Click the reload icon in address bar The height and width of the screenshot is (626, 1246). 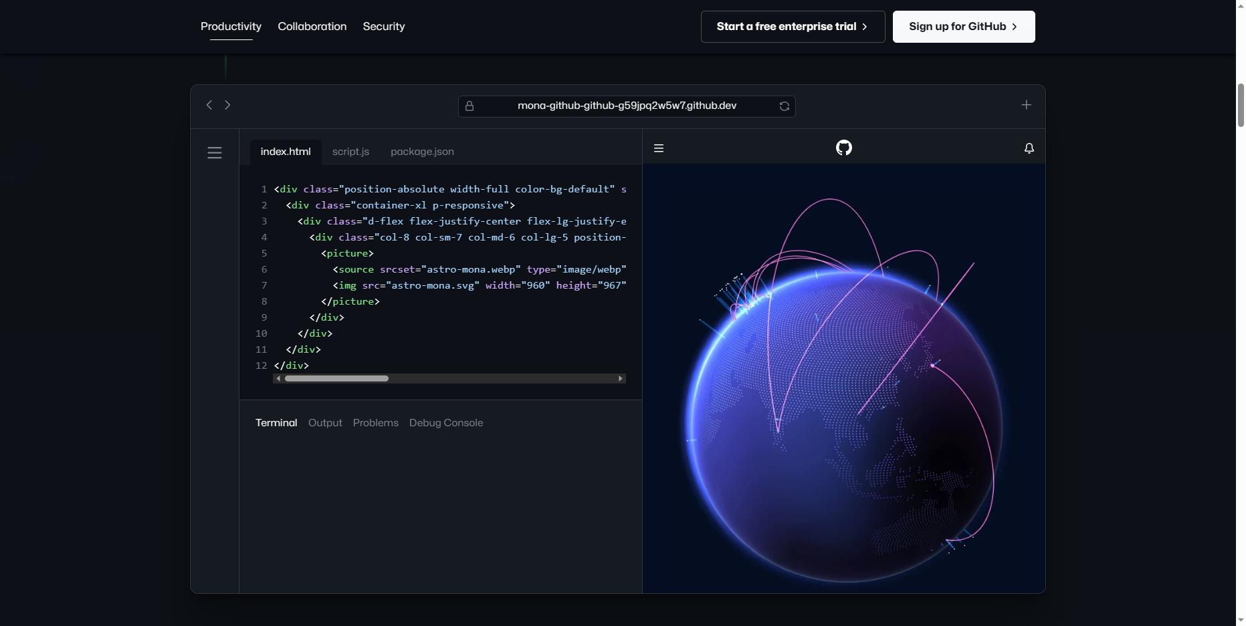click(x=784, y=106)
